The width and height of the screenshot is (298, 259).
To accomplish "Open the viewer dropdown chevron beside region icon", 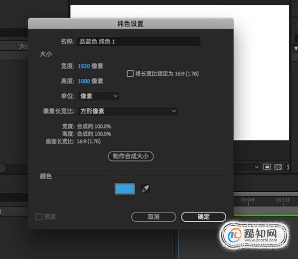I will pos(256,167).
